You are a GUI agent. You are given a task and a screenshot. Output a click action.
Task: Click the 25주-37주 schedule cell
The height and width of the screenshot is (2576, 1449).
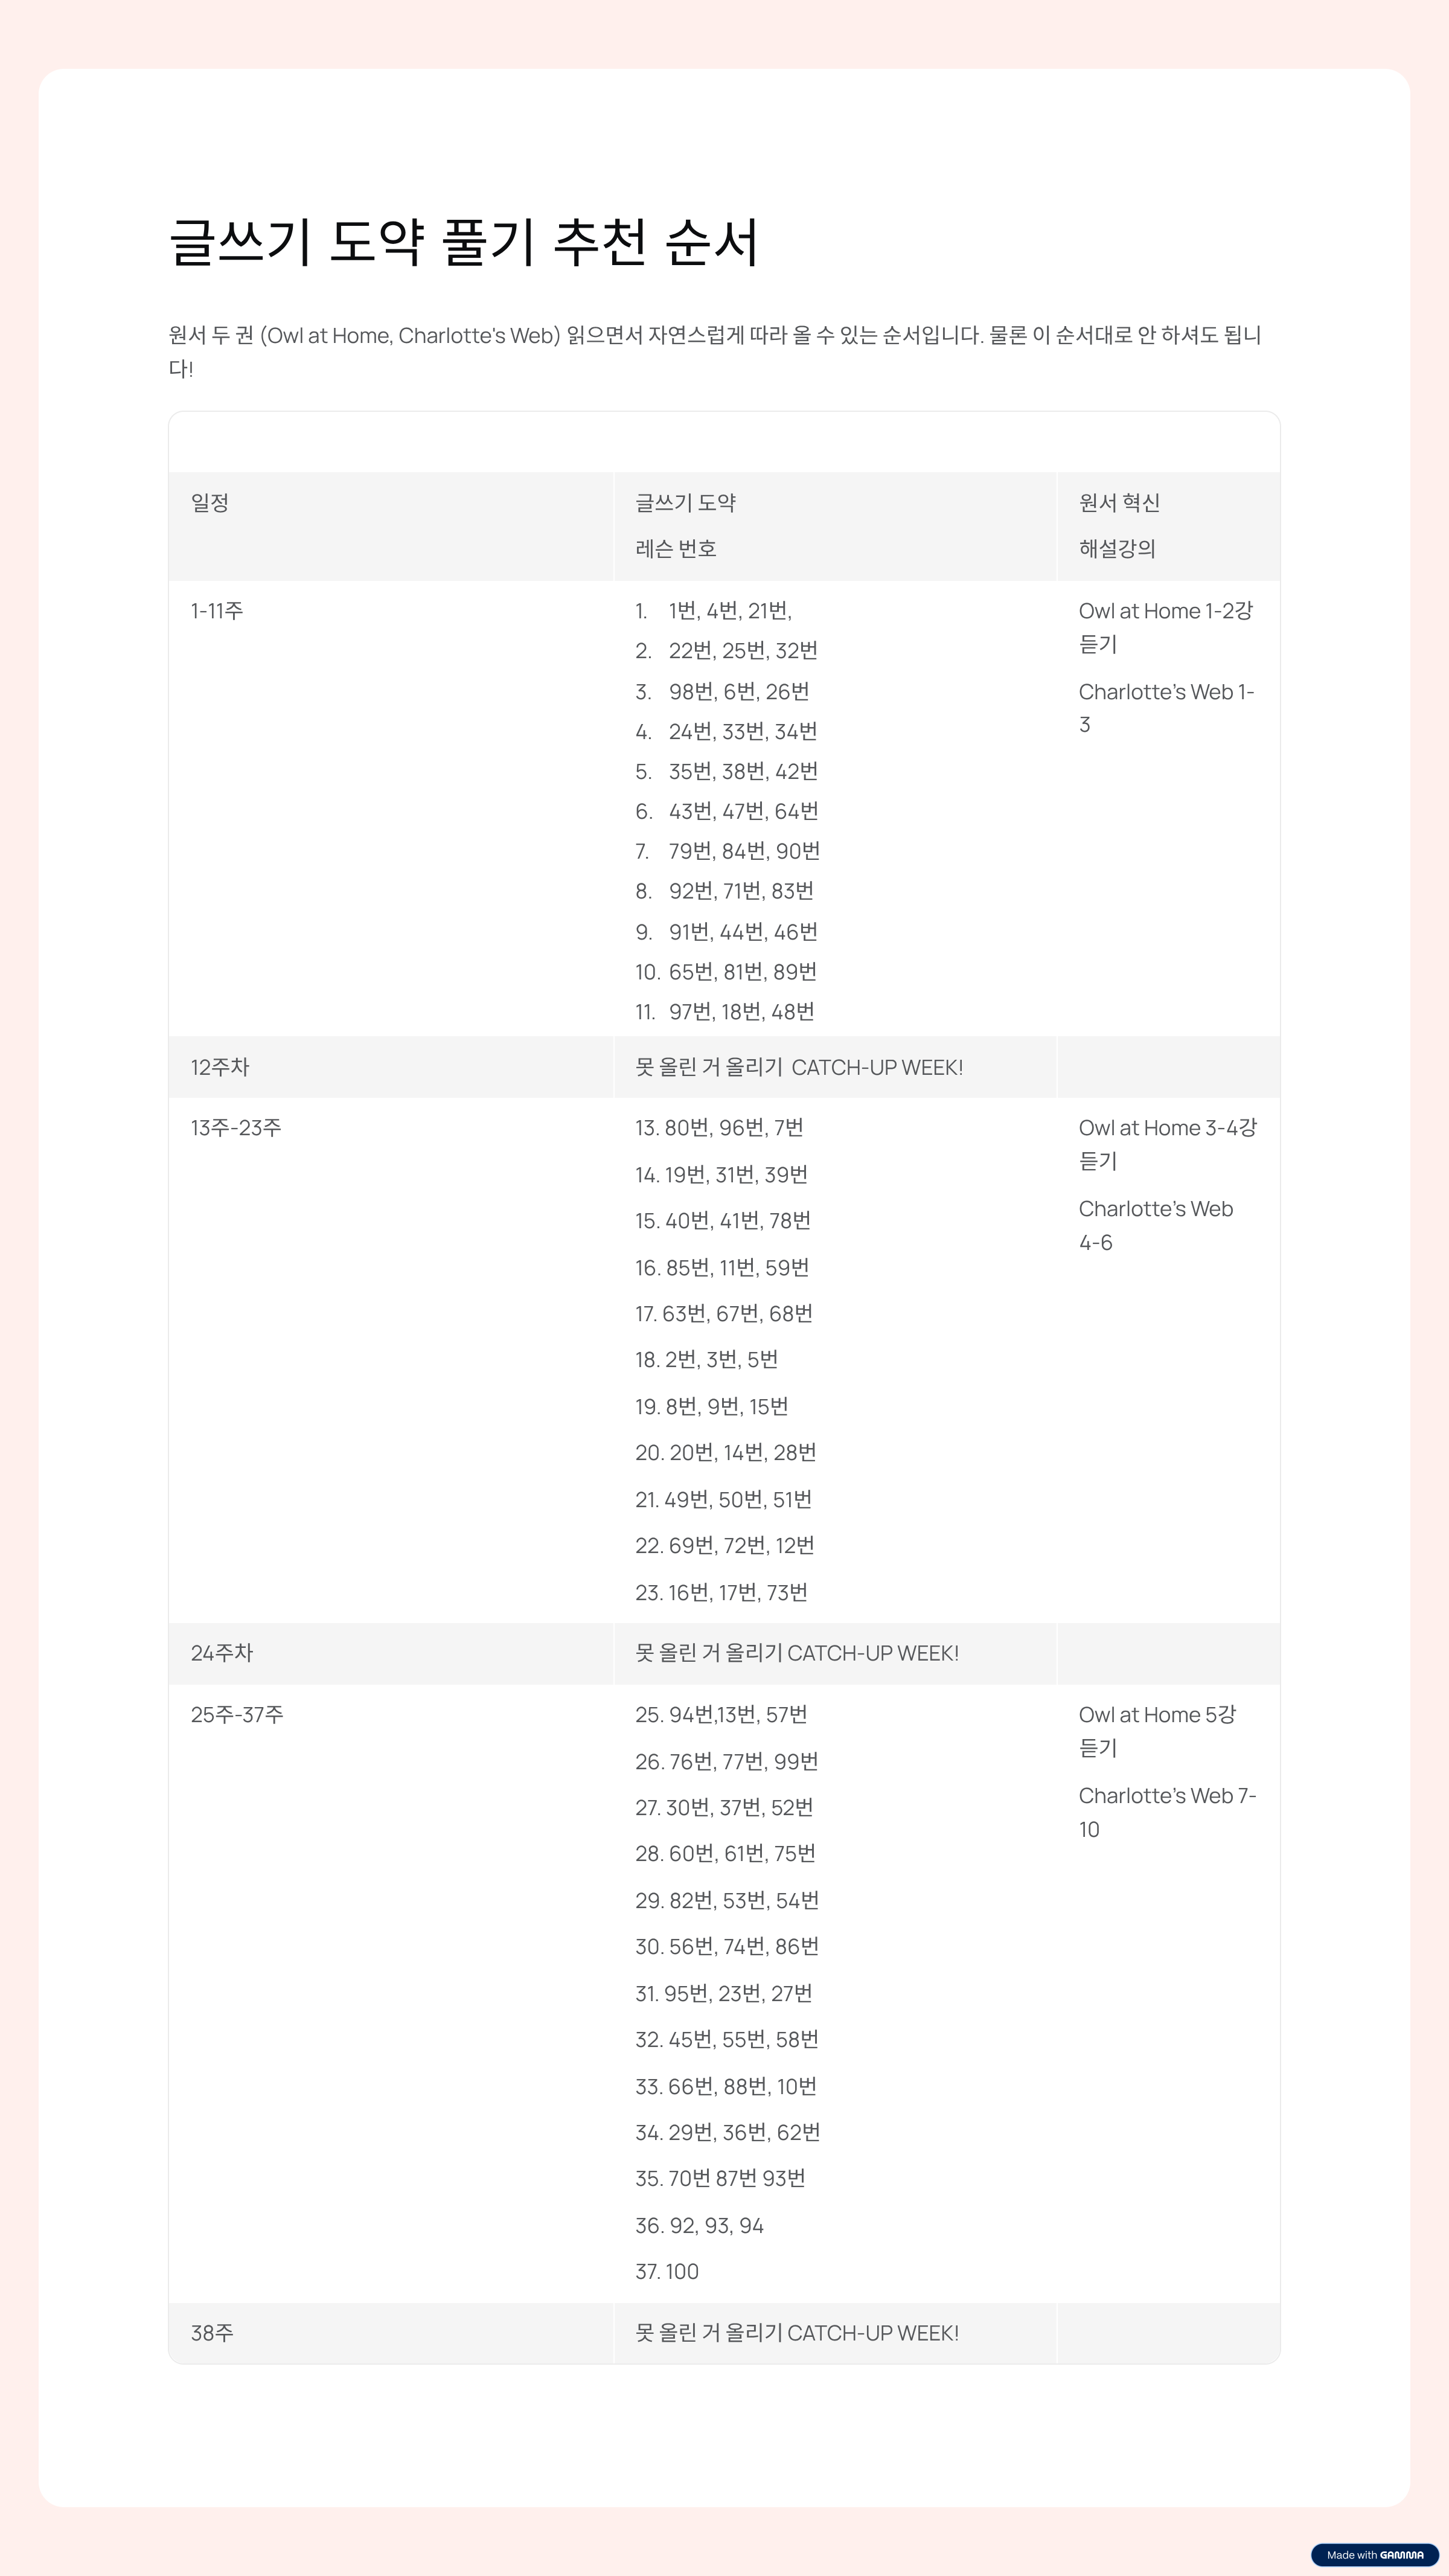pos(237,1715)
